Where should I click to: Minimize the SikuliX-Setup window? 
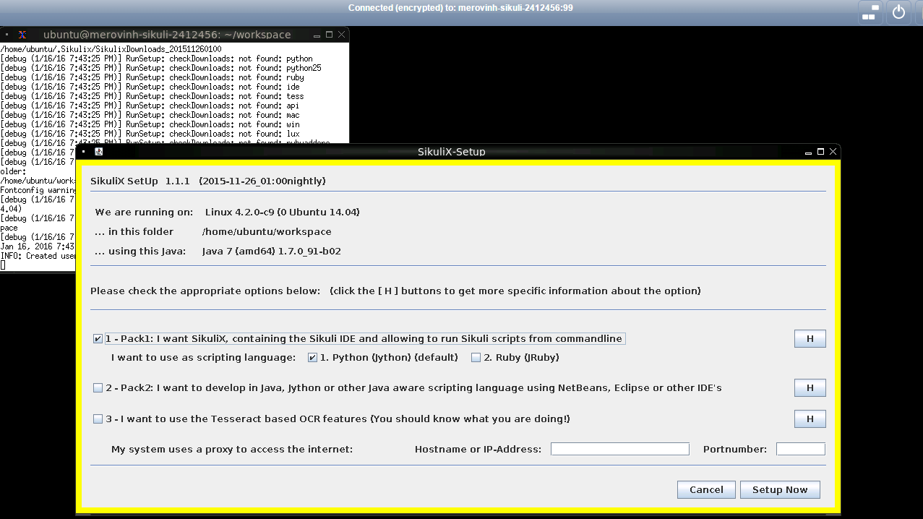(x=808, y=153)
